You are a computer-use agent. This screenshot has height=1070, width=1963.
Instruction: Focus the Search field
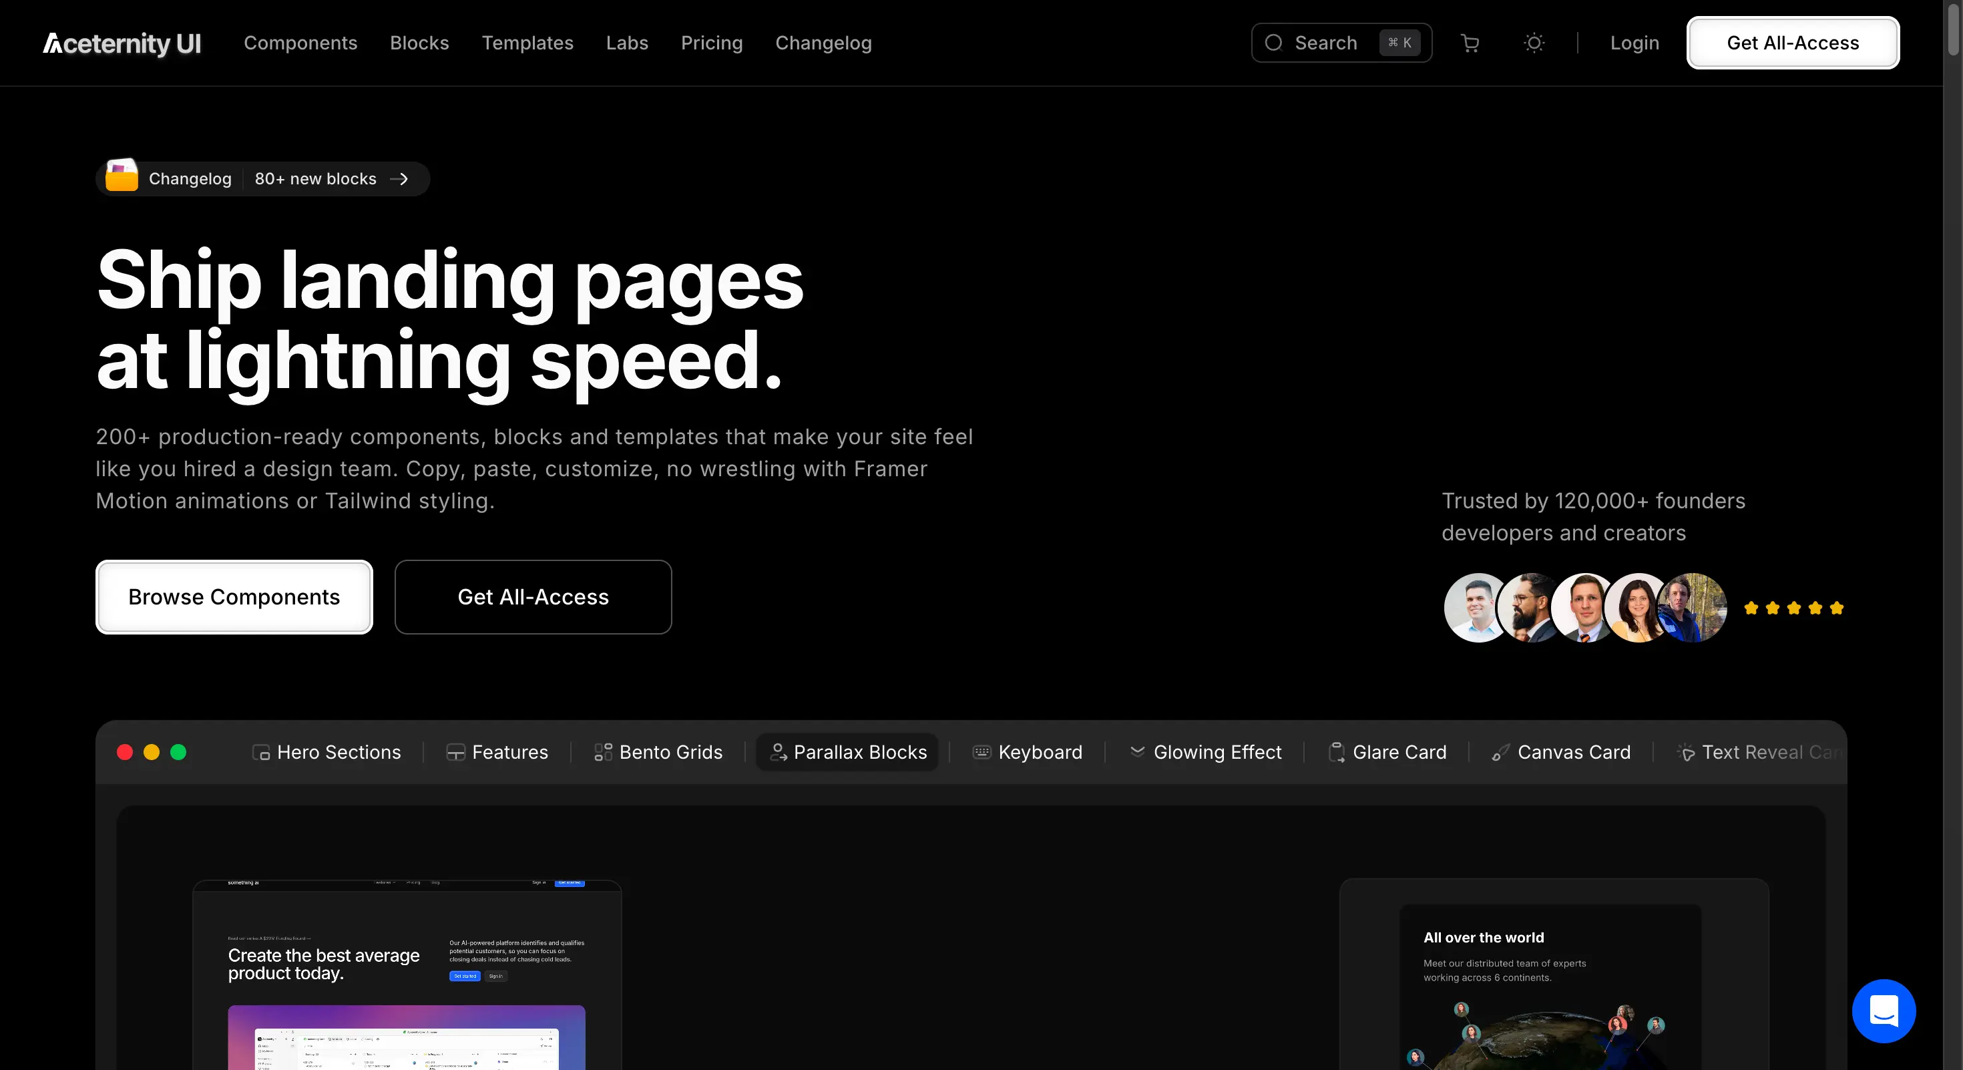pos(1341,43)
